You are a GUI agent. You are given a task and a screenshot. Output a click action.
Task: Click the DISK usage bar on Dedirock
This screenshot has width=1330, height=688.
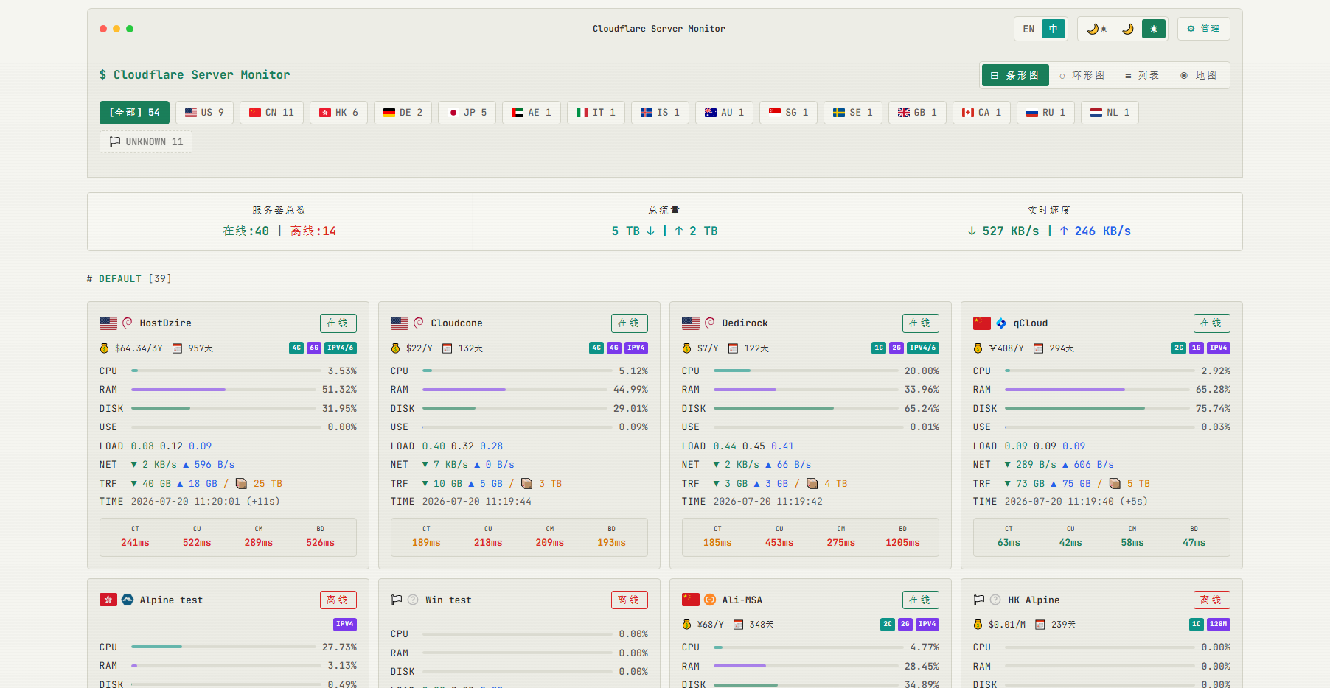[x=807, y=408]
